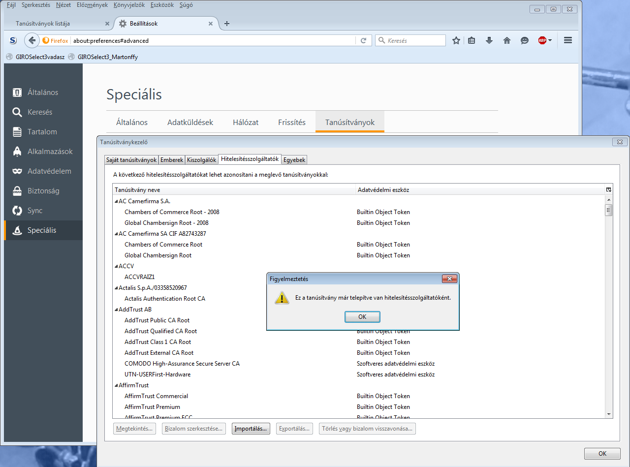Open Általános in the sidebar

pyautogui.click(x=43, y=93)
